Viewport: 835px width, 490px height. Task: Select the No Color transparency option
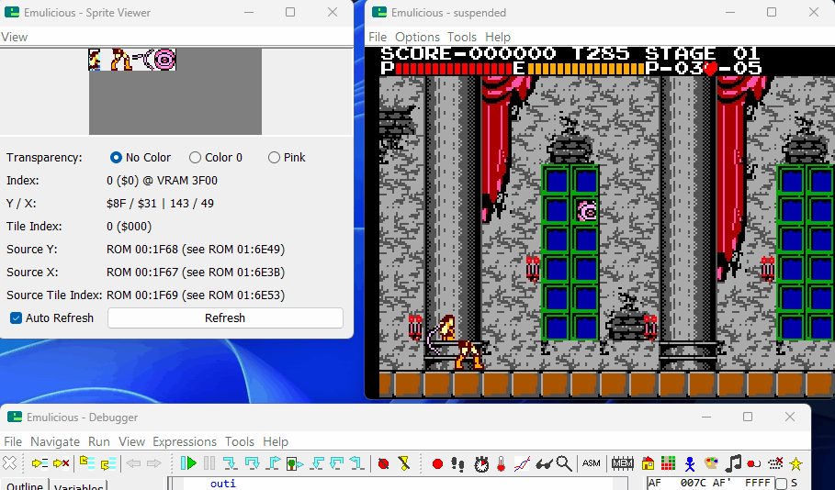point(140,158)
